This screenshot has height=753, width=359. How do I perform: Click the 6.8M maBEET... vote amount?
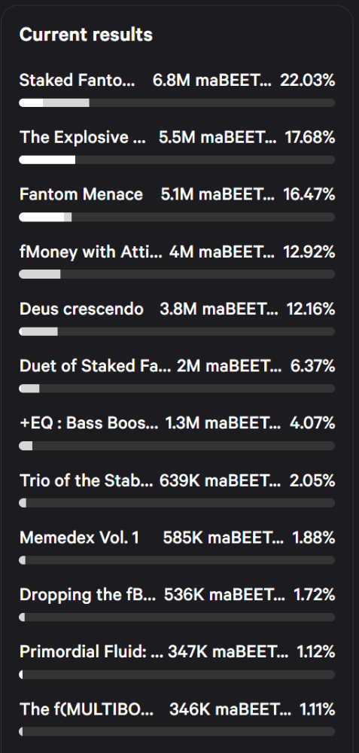coord(212,81)
